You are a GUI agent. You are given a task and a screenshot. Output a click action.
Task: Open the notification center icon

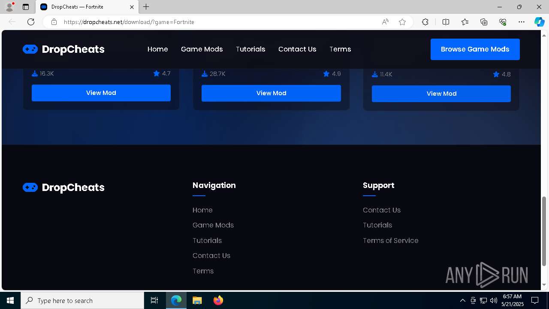tap(535, 300)
